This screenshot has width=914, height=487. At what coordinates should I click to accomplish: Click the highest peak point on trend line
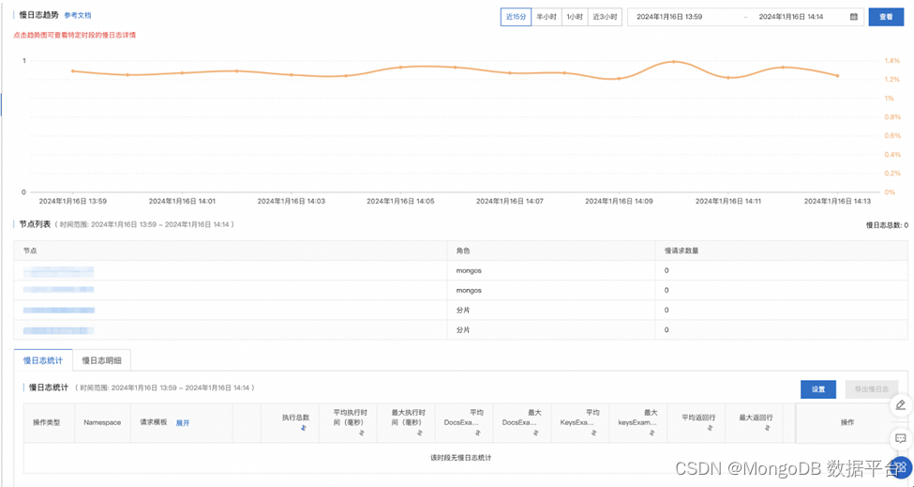tap(674, 61)
